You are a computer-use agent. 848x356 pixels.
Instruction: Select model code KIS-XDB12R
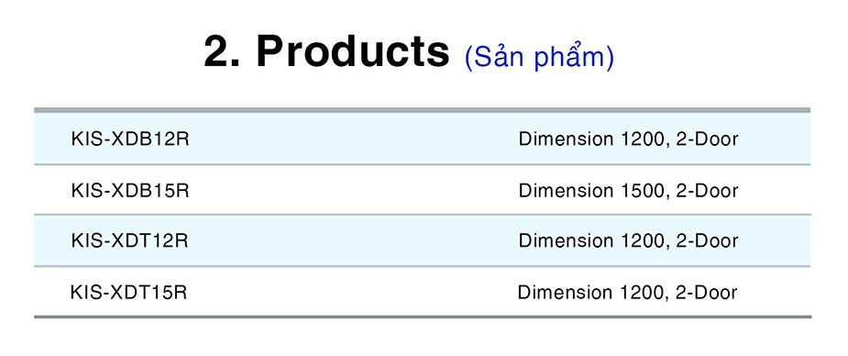pos(130,139)
